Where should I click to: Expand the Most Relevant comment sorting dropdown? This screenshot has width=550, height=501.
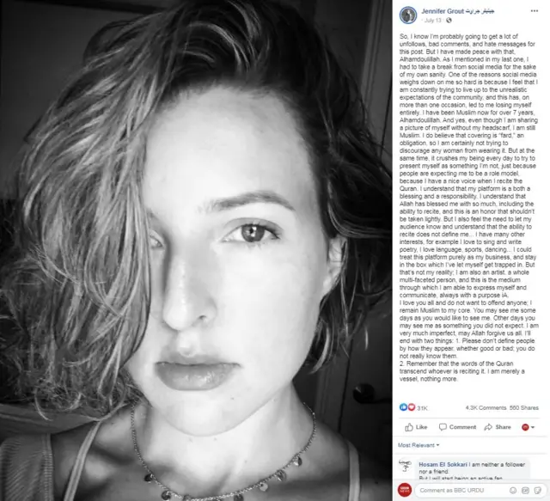419,445
